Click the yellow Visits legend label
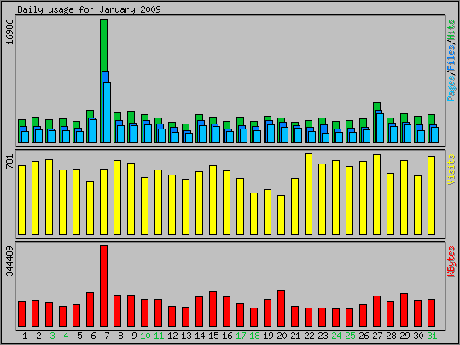This screenshot has height=345, width=460. tap(451, 170)
